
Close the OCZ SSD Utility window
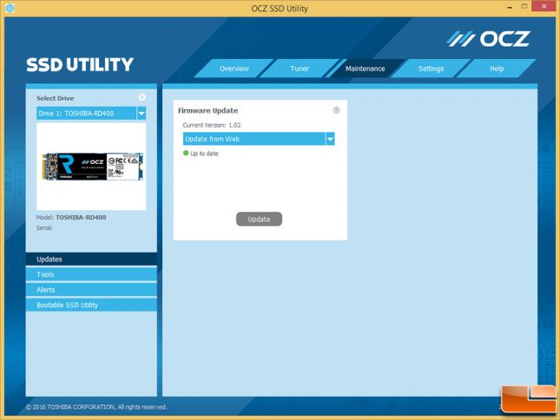pyautogui.click(x=544, y=6)
